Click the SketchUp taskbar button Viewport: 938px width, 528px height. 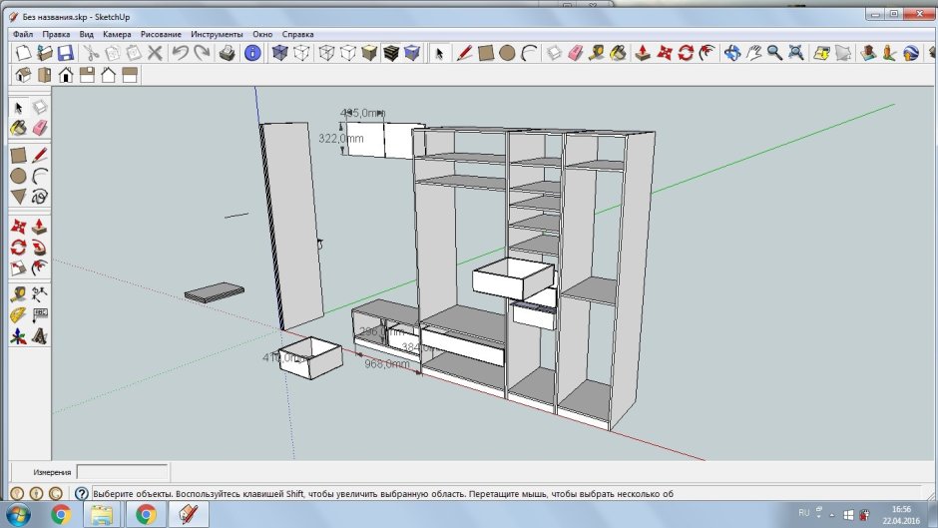click(x=189, y=515)
